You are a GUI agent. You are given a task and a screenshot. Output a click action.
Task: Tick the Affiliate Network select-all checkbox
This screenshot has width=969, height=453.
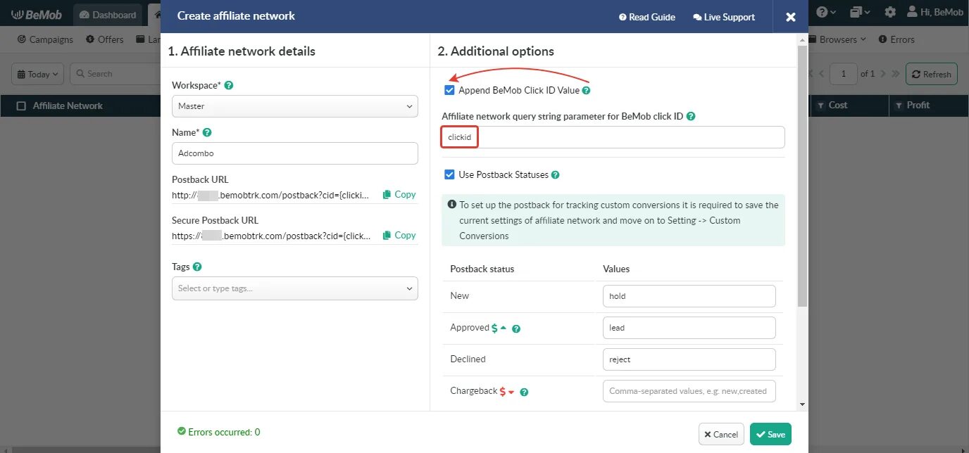coord(21,106)
